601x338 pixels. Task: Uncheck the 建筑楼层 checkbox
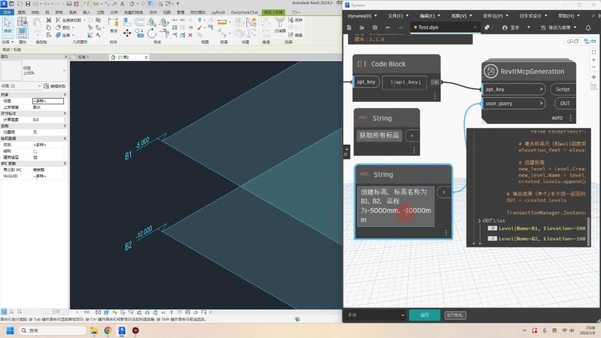[35, 157]
